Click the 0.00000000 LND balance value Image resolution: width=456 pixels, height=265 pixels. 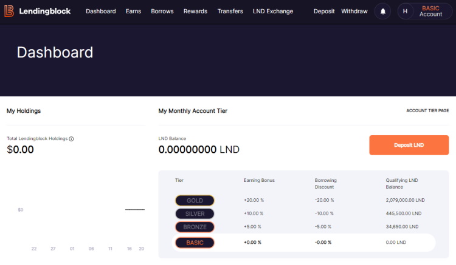click(x=199, y=149)
